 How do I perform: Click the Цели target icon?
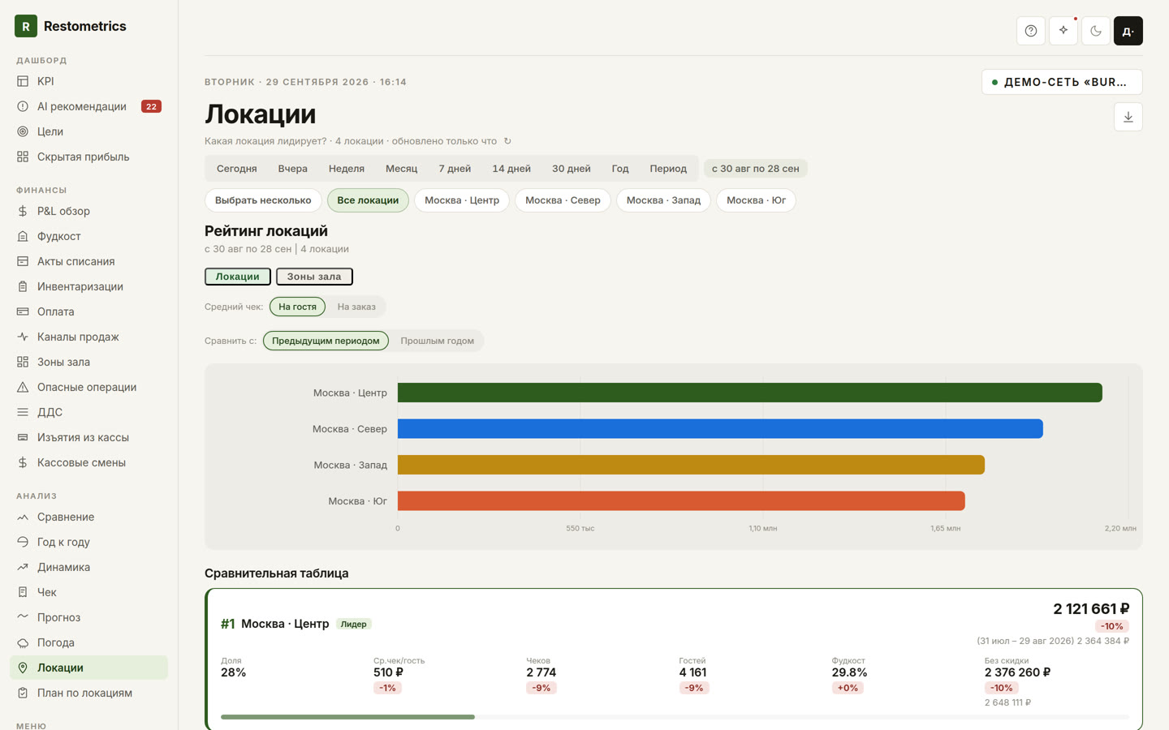(23, 131)
